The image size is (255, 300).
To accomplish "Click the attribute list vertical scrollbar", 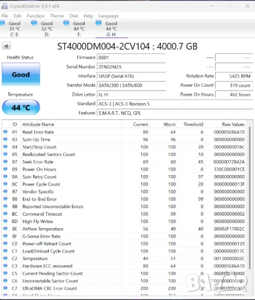I will pyautogui.click(x=250, y=207).
